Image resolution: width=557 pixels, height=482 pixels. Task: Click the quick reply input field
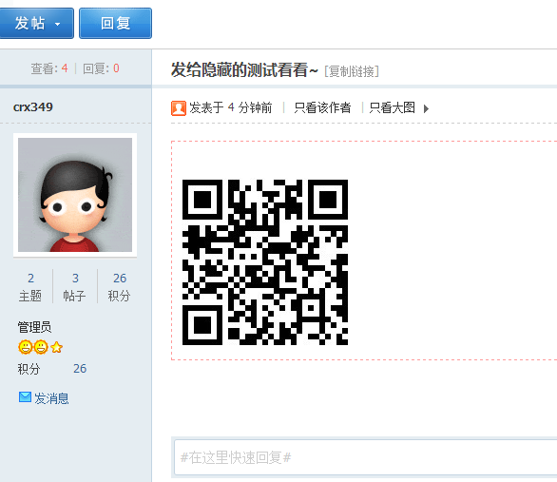pos(365,457)
